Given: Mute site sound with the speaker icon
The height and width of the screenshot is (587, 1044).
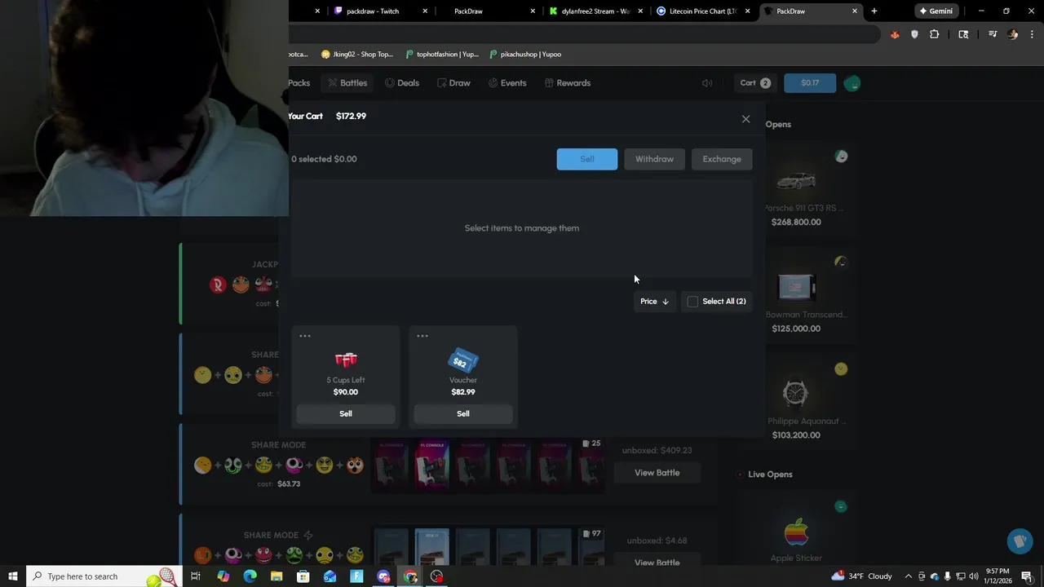Looking at the screenshot, I should pos(707,83).
